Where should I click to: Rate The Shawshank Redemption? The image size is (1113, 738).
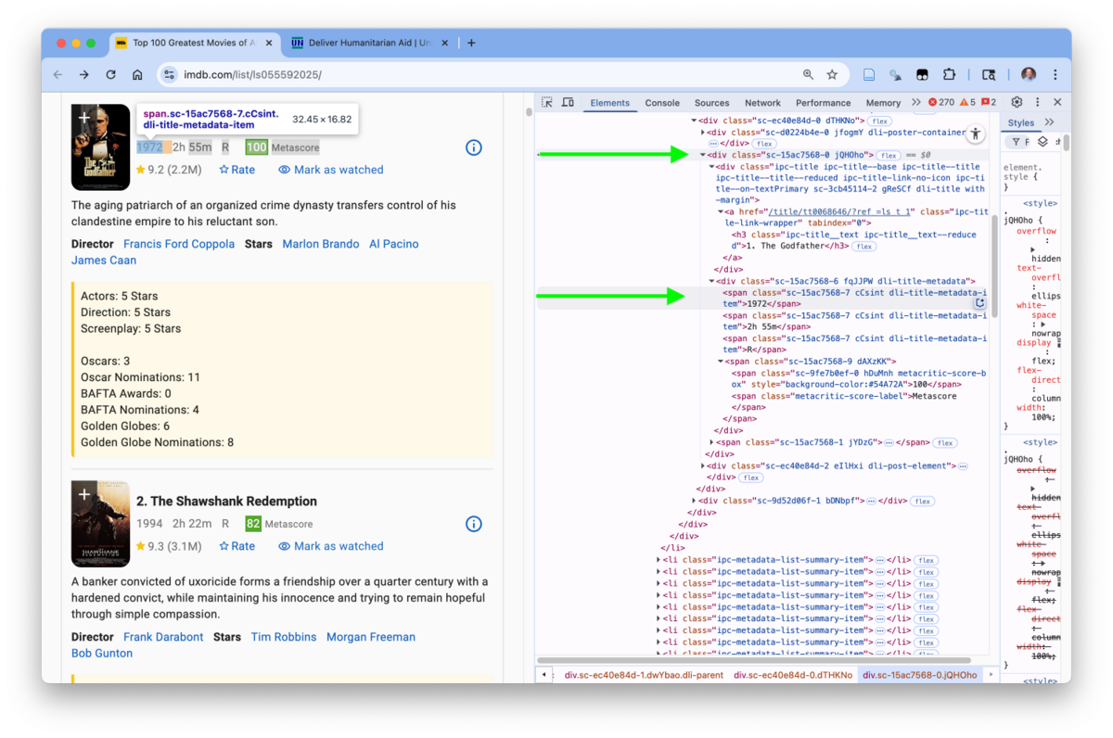237,546
